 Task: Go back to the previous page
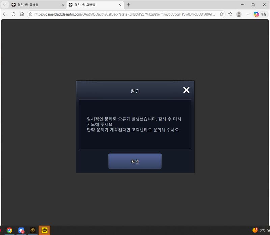click(x=5, y=14)
